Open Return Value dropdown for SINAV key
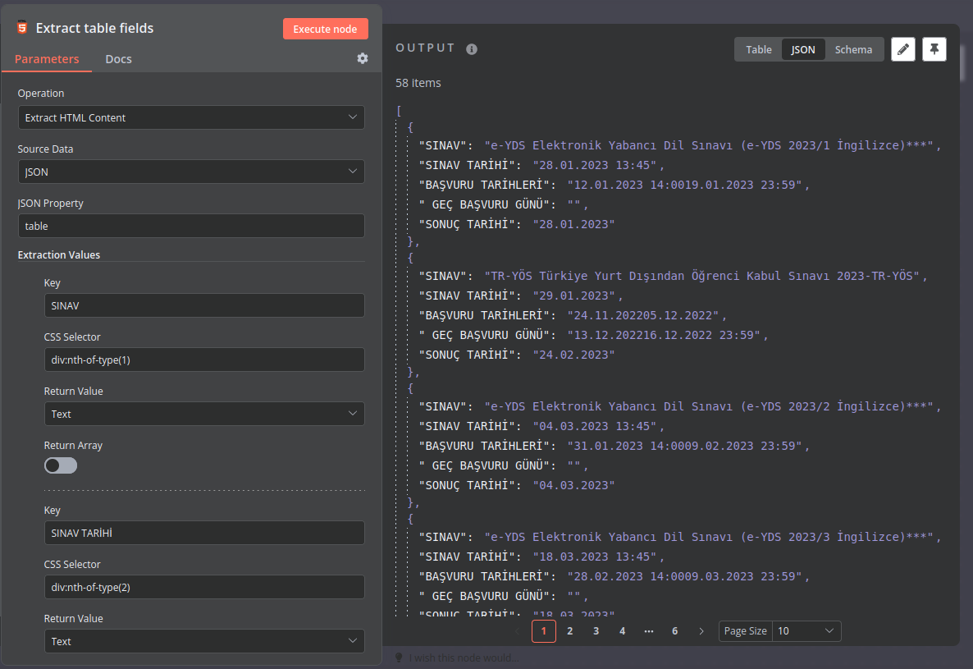 coord(203,414)
